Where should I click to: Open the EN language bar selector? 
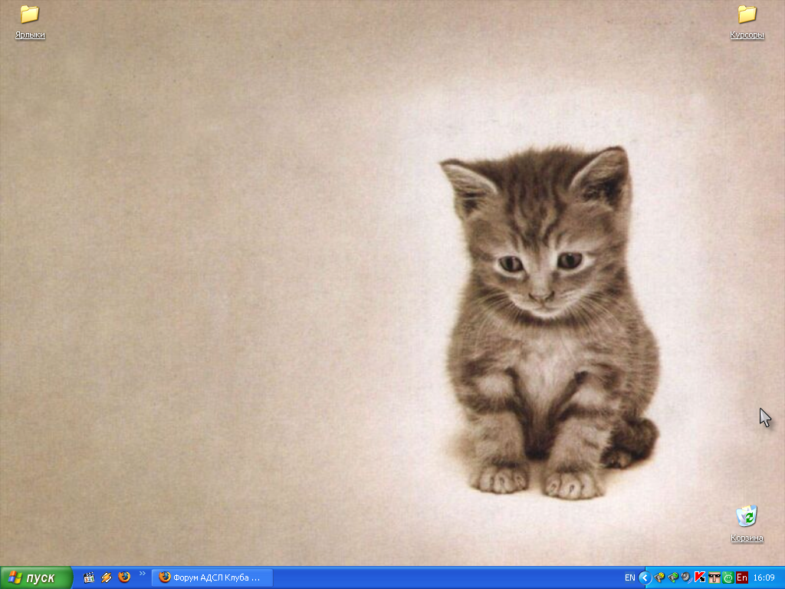tap(629, 577)
